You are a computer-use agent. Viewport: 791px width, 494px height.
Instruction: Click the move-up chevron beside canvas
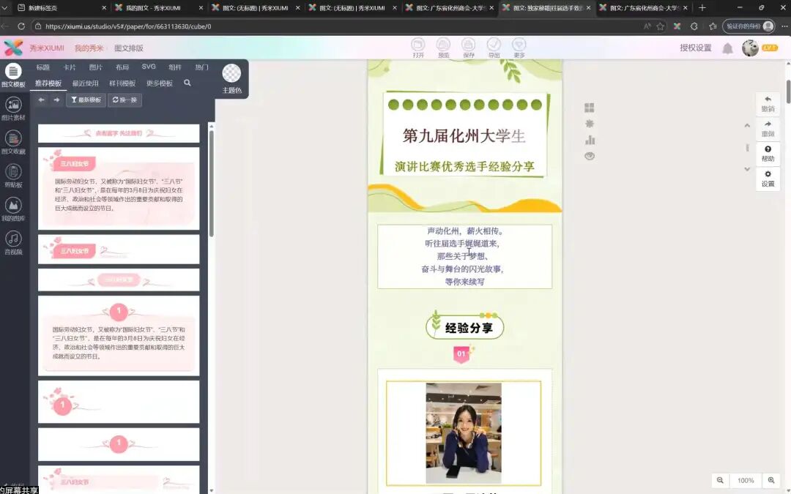tap(747, 126)
